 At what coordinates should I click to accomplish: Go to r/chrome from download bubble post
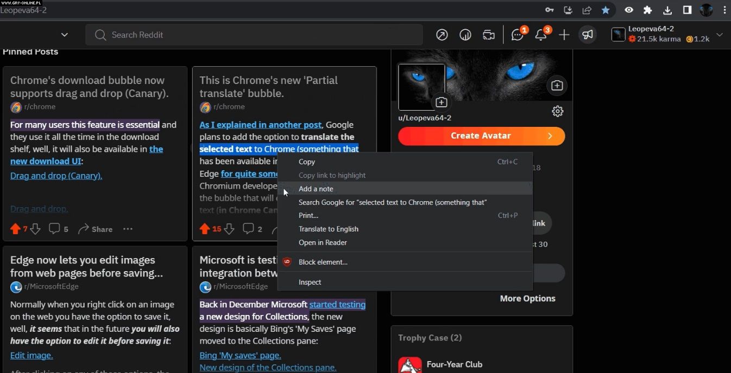(x=40, y=107)
